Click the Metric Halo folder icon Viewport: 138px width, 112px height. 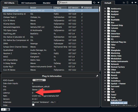[x=109, y=56]
